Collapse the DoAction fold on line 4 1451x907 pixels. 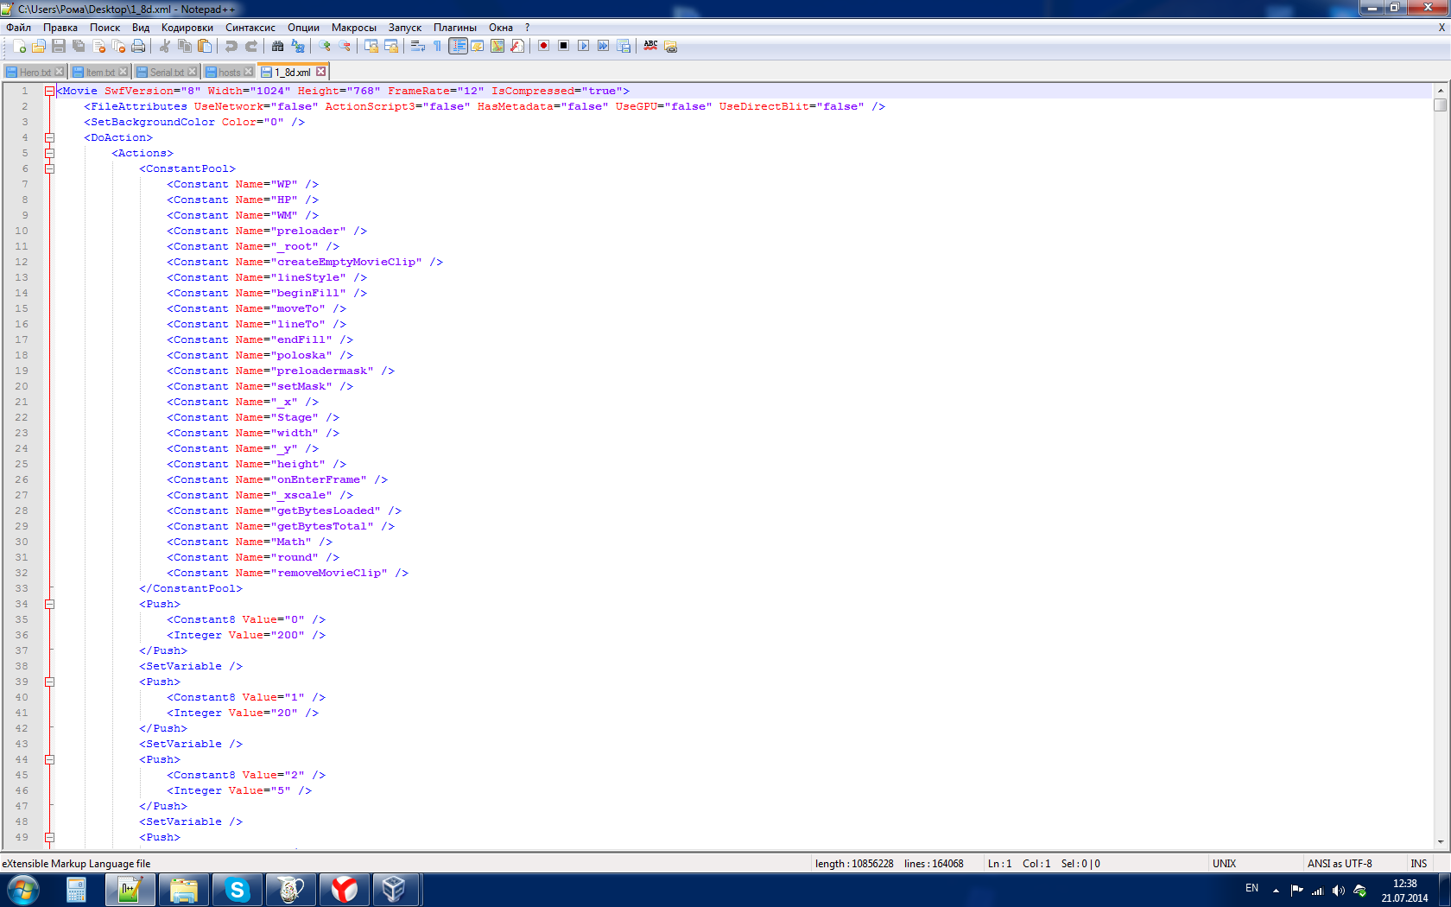coord(49,137)
